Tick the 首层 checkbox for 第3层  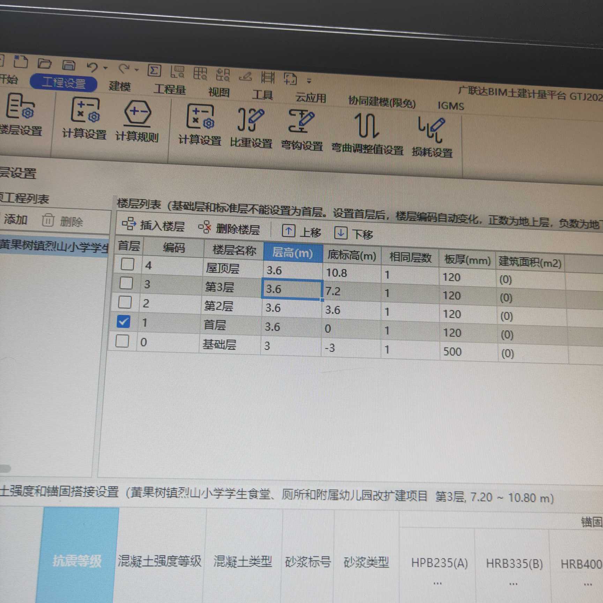tap(126, 283)
